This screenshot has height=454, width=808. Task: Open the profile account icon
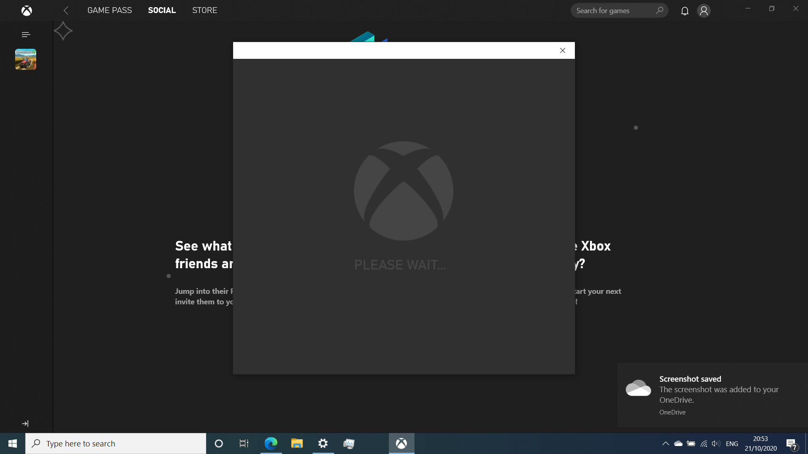point(704,11)
